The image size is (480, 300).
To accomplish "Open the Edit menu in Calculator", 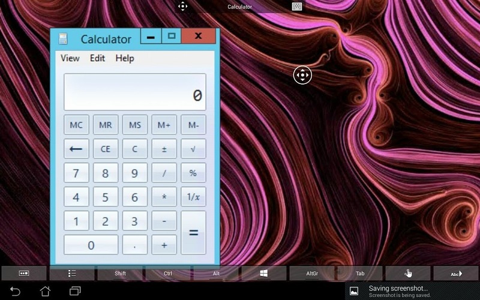I will [x=97, y=58].
